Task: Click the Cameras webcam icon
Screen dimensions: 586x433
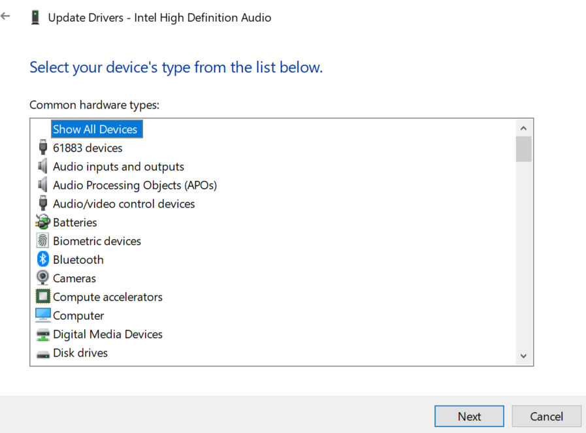Action: pos(42,278)
